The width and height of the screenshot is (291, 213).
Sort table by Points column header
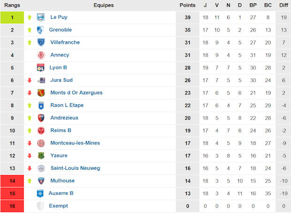[x=188, y=5]
